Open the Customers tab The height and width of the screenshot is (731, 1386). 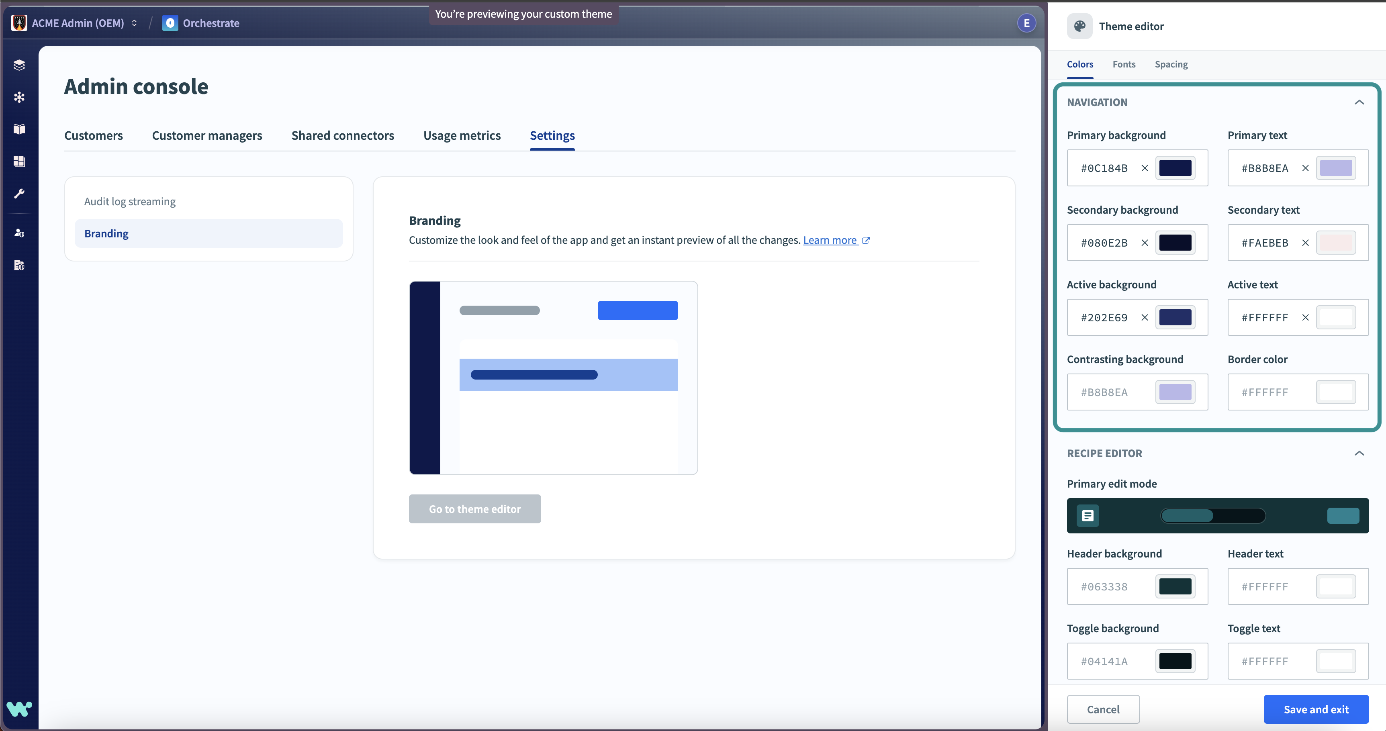pos(93,135)
